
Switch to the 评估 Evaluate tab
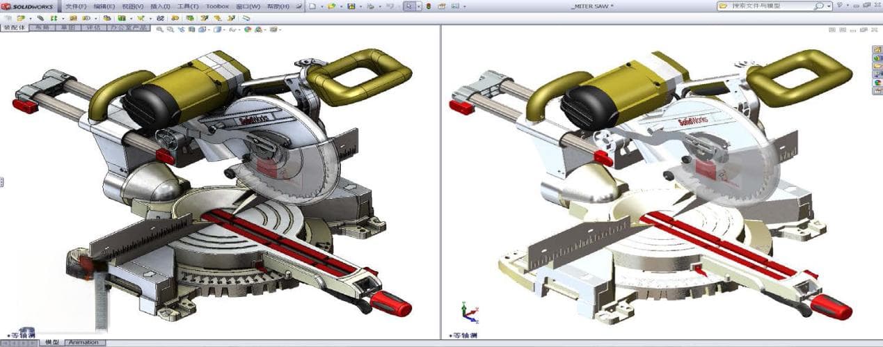point(93,29)
